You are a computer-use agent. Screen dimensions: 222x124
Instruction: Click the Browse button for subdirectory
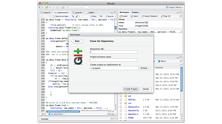click(145, 68)
